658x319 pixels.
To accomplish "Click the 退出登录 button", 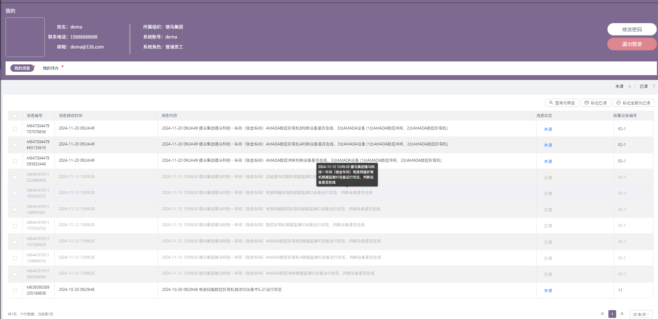I will 632,44.
